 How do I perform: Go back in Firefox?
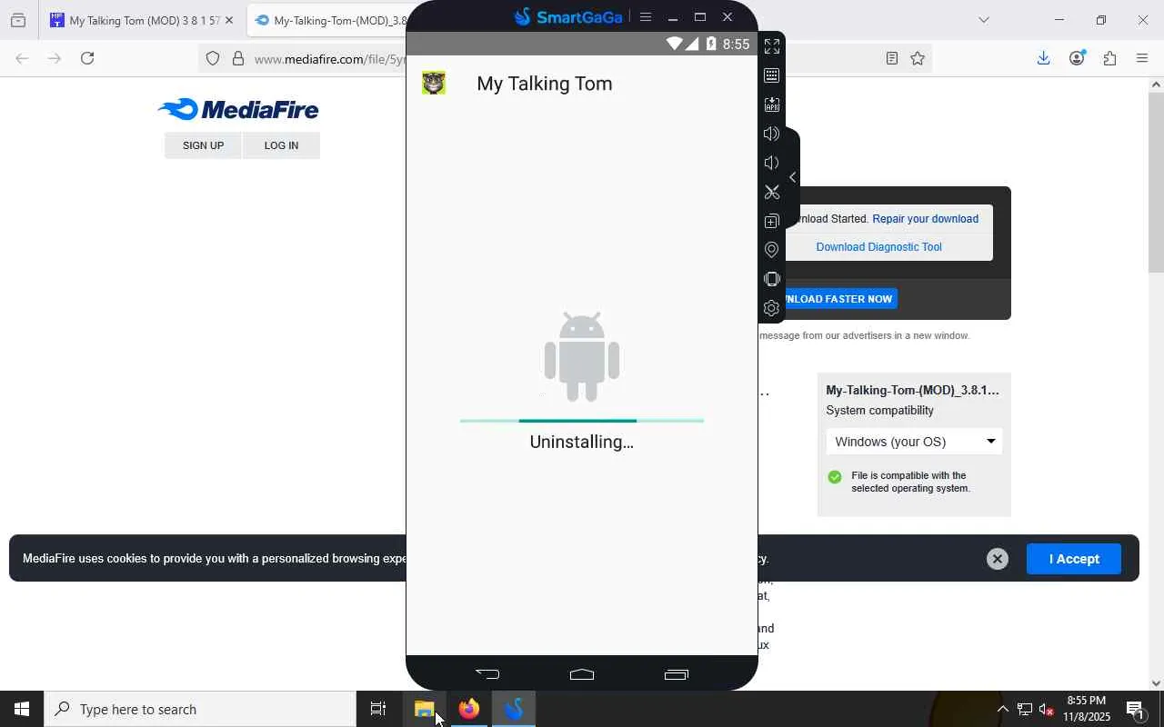(23, 58)
